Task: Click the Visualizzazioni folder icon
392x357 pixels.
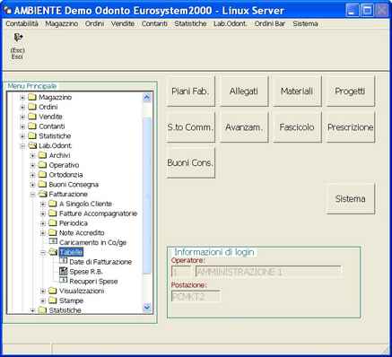Action: click(53, 291)
